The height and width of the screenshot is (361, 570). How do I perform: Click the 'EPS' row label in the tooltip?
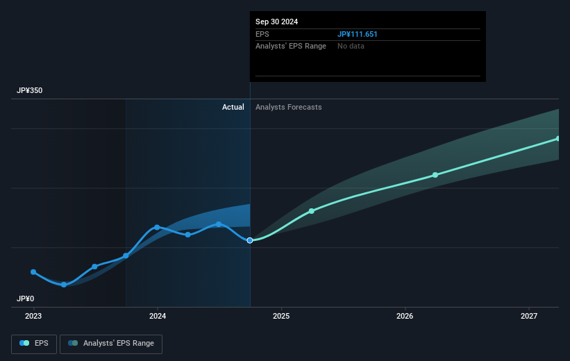[x=262, y=34]
